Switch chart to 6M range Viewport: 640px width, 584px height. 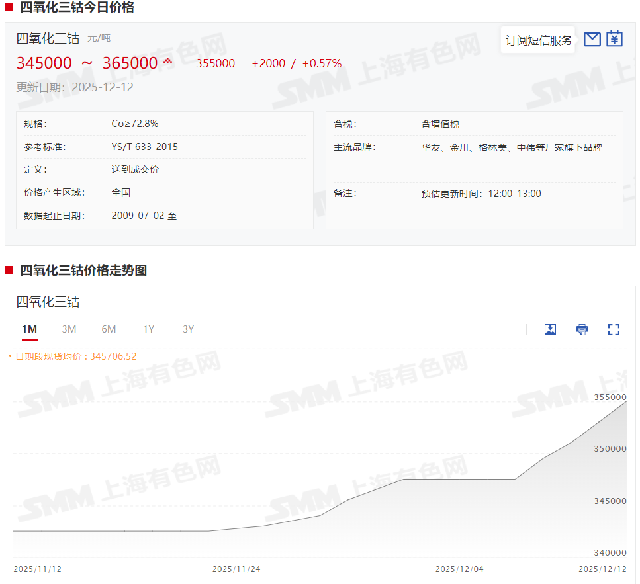click(x=109, y=329)
